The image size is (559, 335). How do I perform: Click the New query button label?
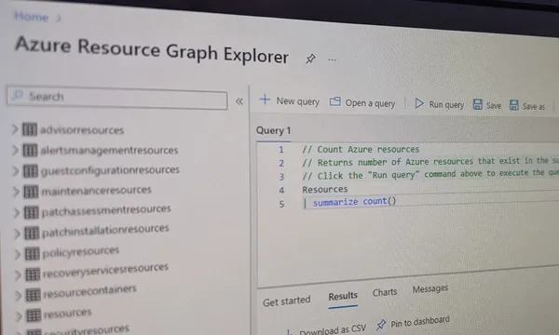point(298,101)
